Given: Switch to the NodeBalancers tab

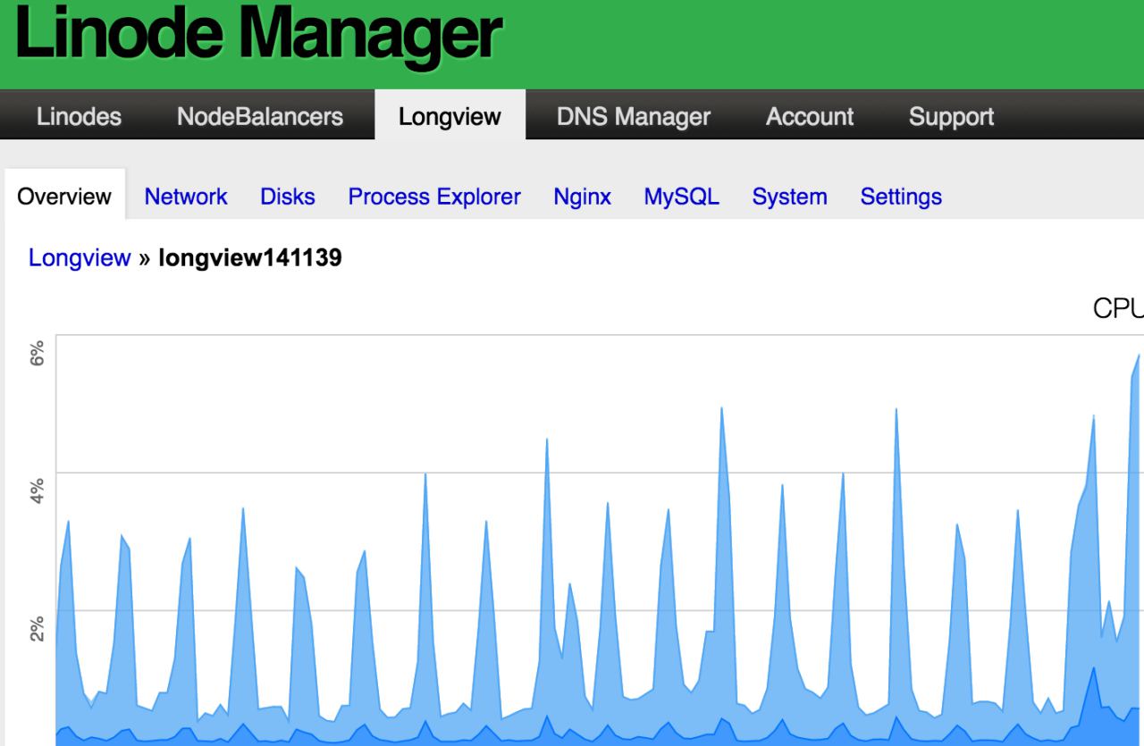Looking at the screenshot, I should (x=260, y=117).
